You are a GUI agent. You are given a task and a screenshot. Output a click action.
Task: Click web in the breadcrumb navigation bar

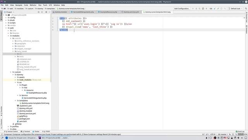click(10, 9)
